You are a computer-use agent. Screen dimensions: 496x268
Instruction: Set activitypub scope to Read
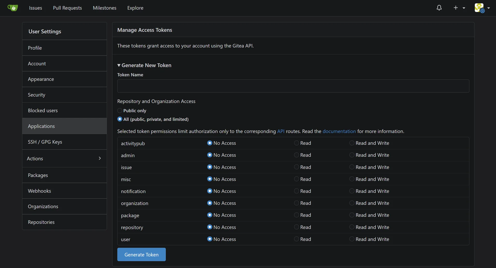tap(296, 143)
